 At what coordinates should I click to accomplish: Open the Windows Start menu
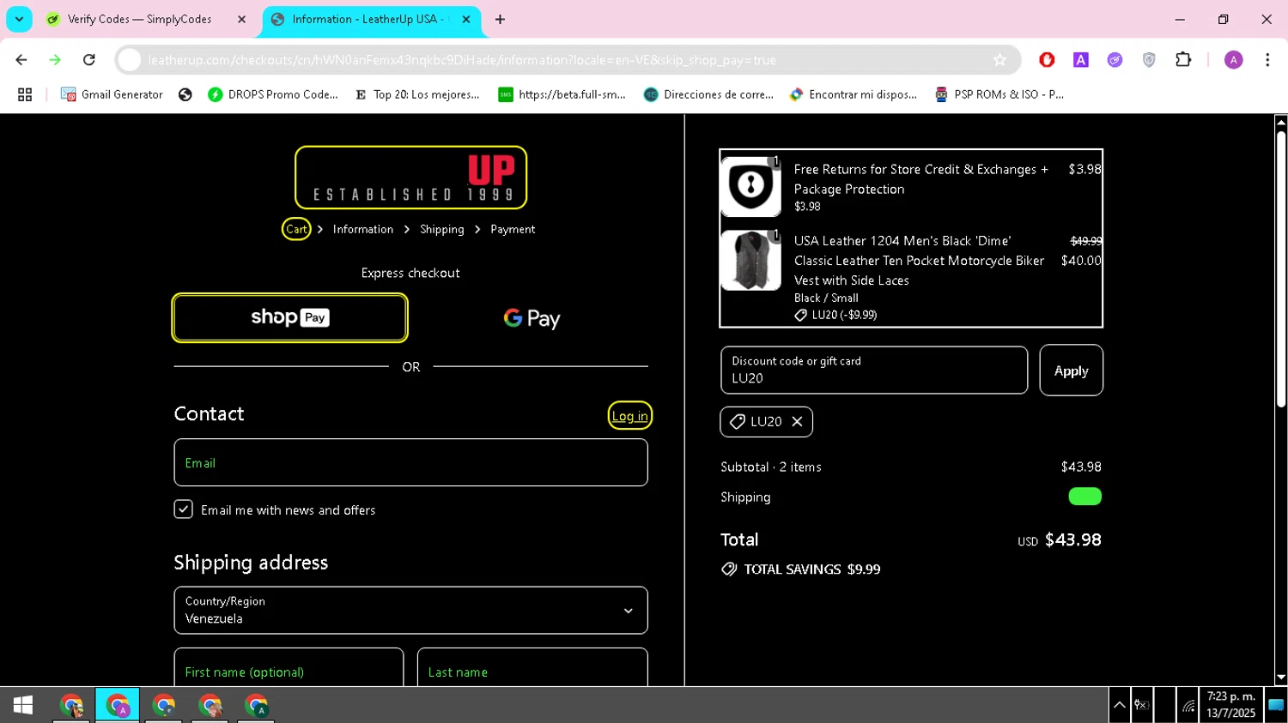click(23, 705)
